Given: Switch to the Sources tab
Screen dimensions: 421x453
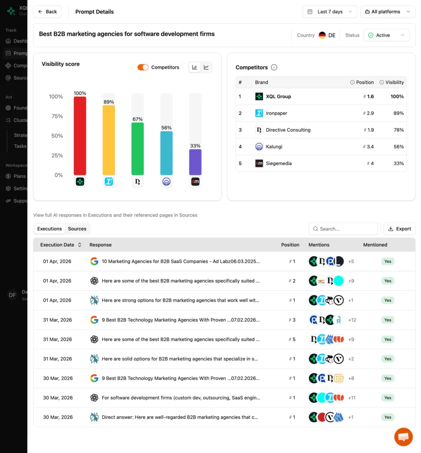Looking at the screenshot, I should tap(77, 229).
